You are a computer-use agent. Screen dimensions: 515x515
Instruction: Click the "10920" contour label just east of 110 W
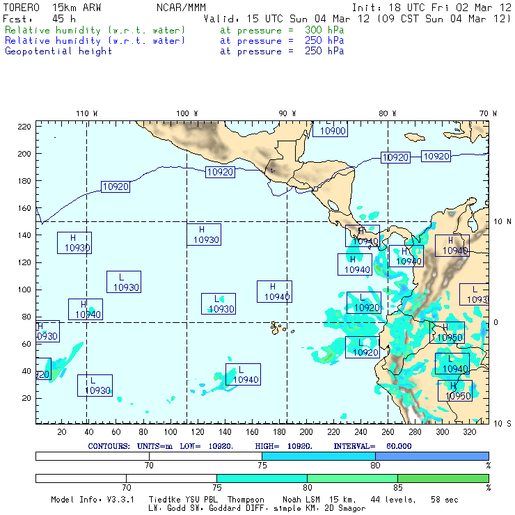click(116, 187)
